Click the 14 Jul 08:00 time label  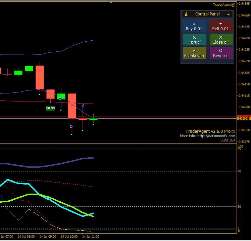26,237
